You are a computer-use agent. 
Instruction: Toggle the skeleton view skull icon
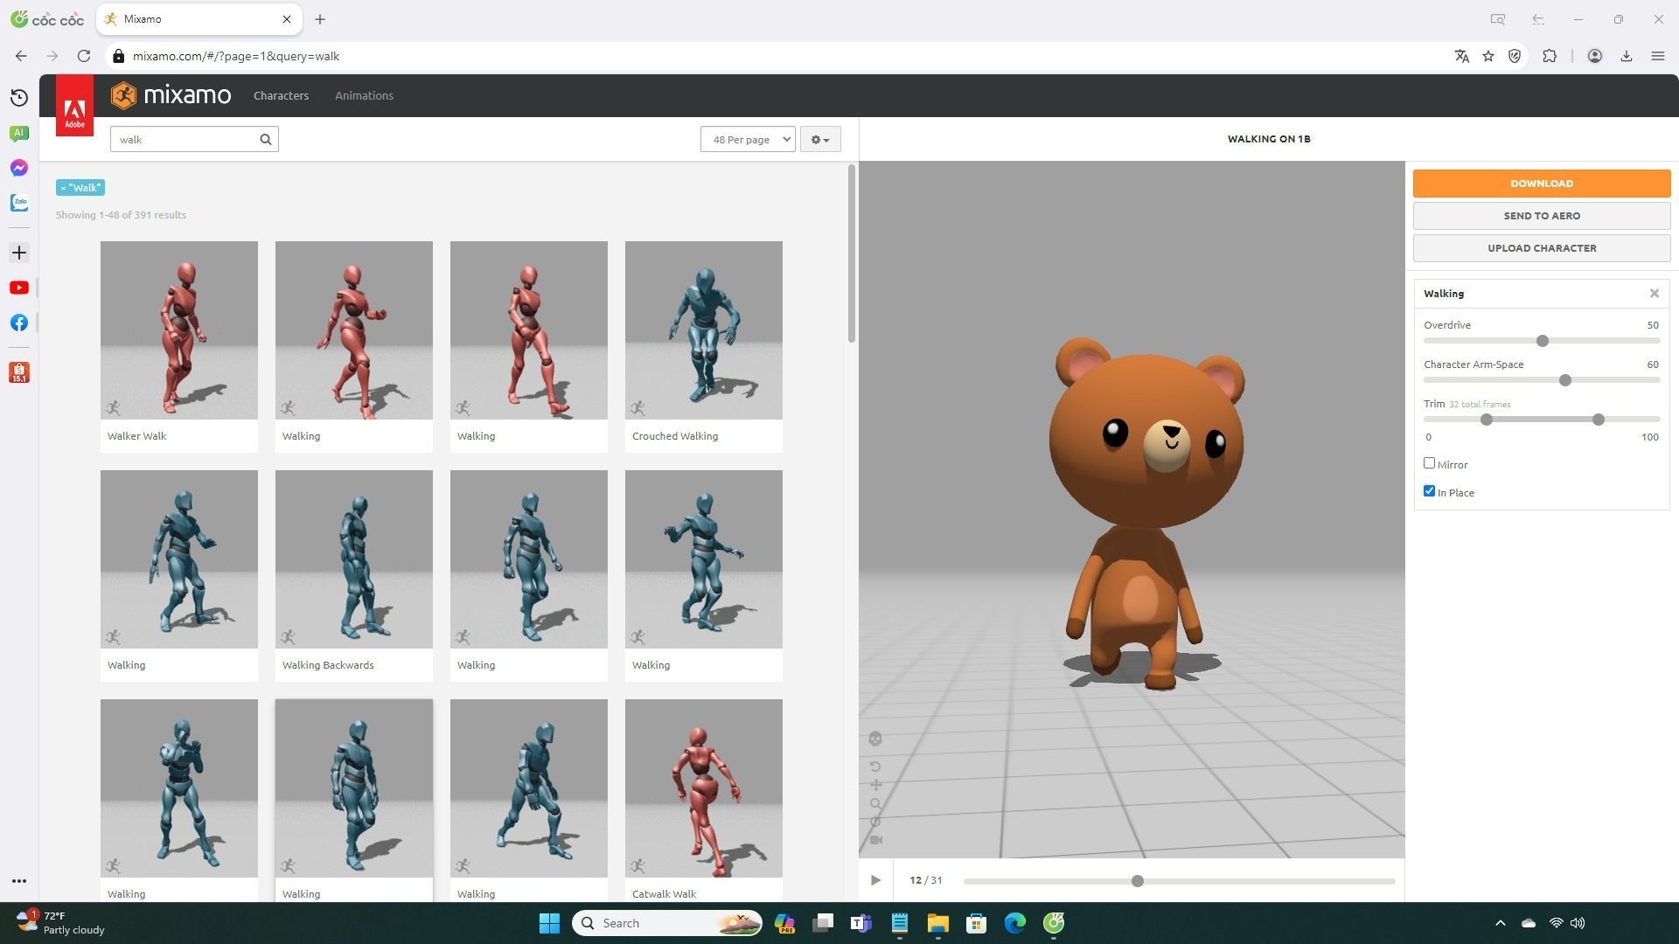pos(875,739)
